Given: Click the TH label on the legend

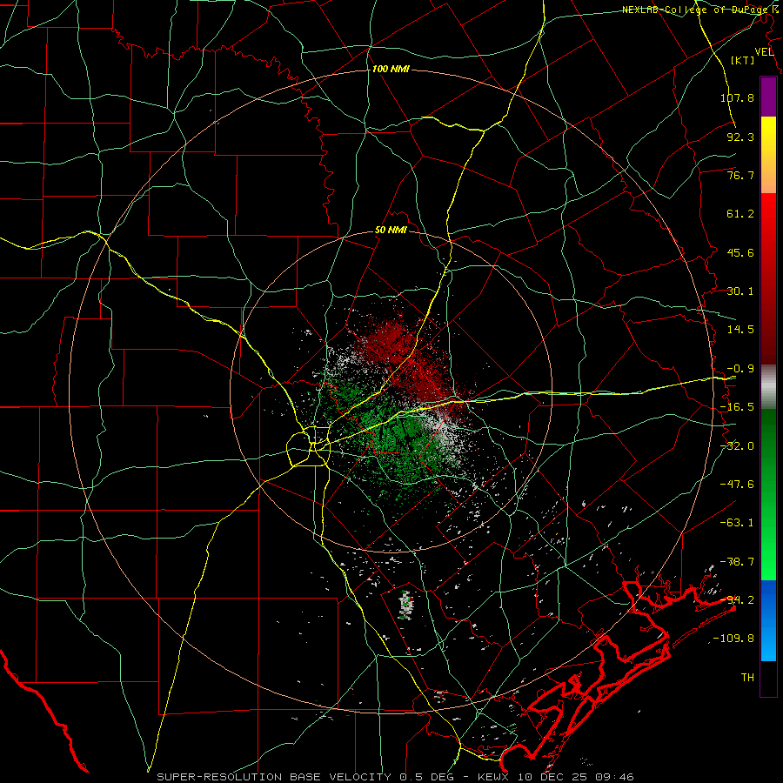Looking at the screenshot, I should point(747,678).
